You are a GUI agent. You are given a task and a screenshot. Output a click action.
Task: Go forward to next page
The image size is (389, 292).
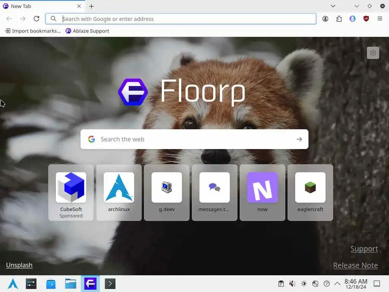(x=23, y=19)
